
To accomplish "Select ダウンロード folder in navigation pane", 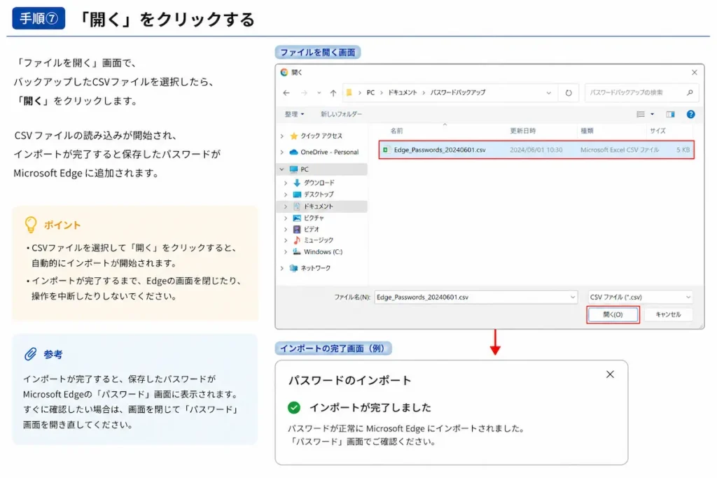I will tap(319, 183).
